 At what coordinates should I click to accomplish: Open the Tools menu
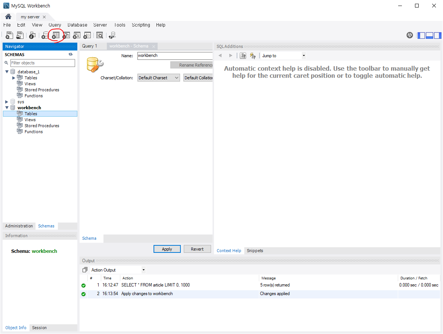click(x=120, y=25)
